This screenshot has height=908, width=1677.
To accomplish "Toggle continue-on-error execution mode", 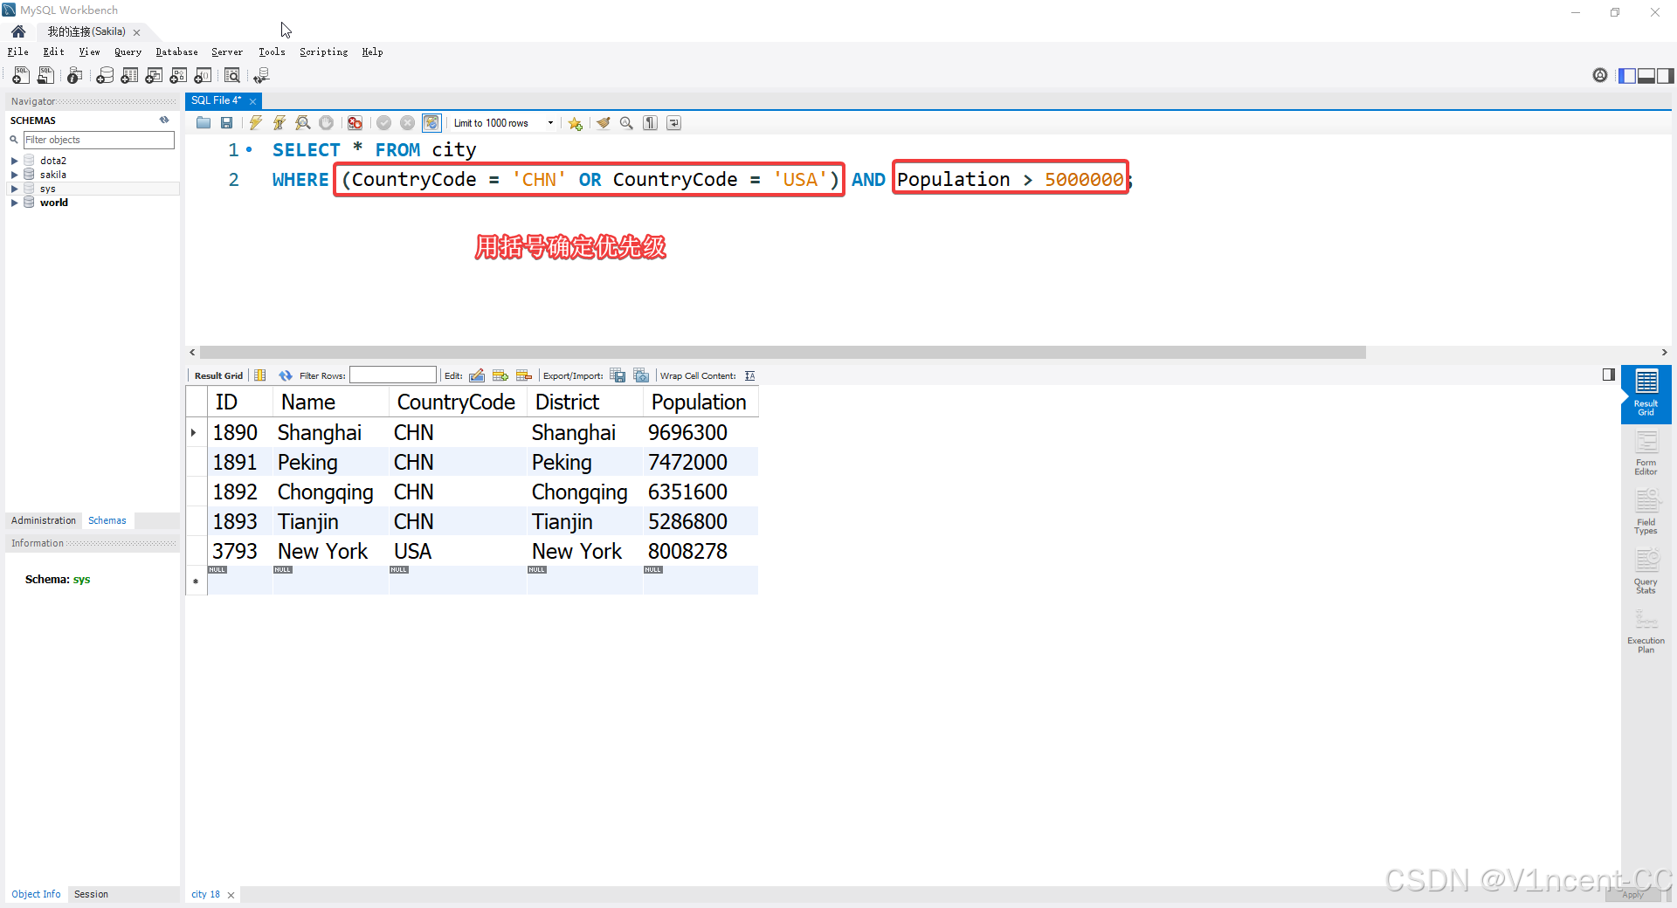I will click(x=355, y=123).
